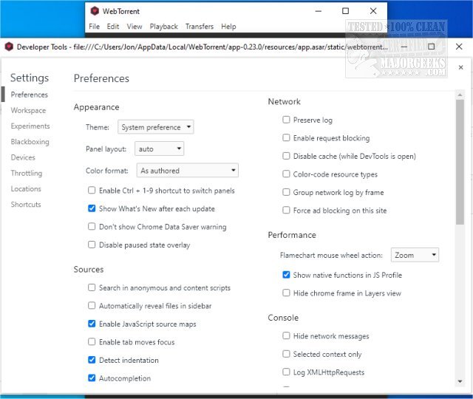Switch to the Shortcuts settings tab
The image size is (473, 399).
(x=26, y=205)
